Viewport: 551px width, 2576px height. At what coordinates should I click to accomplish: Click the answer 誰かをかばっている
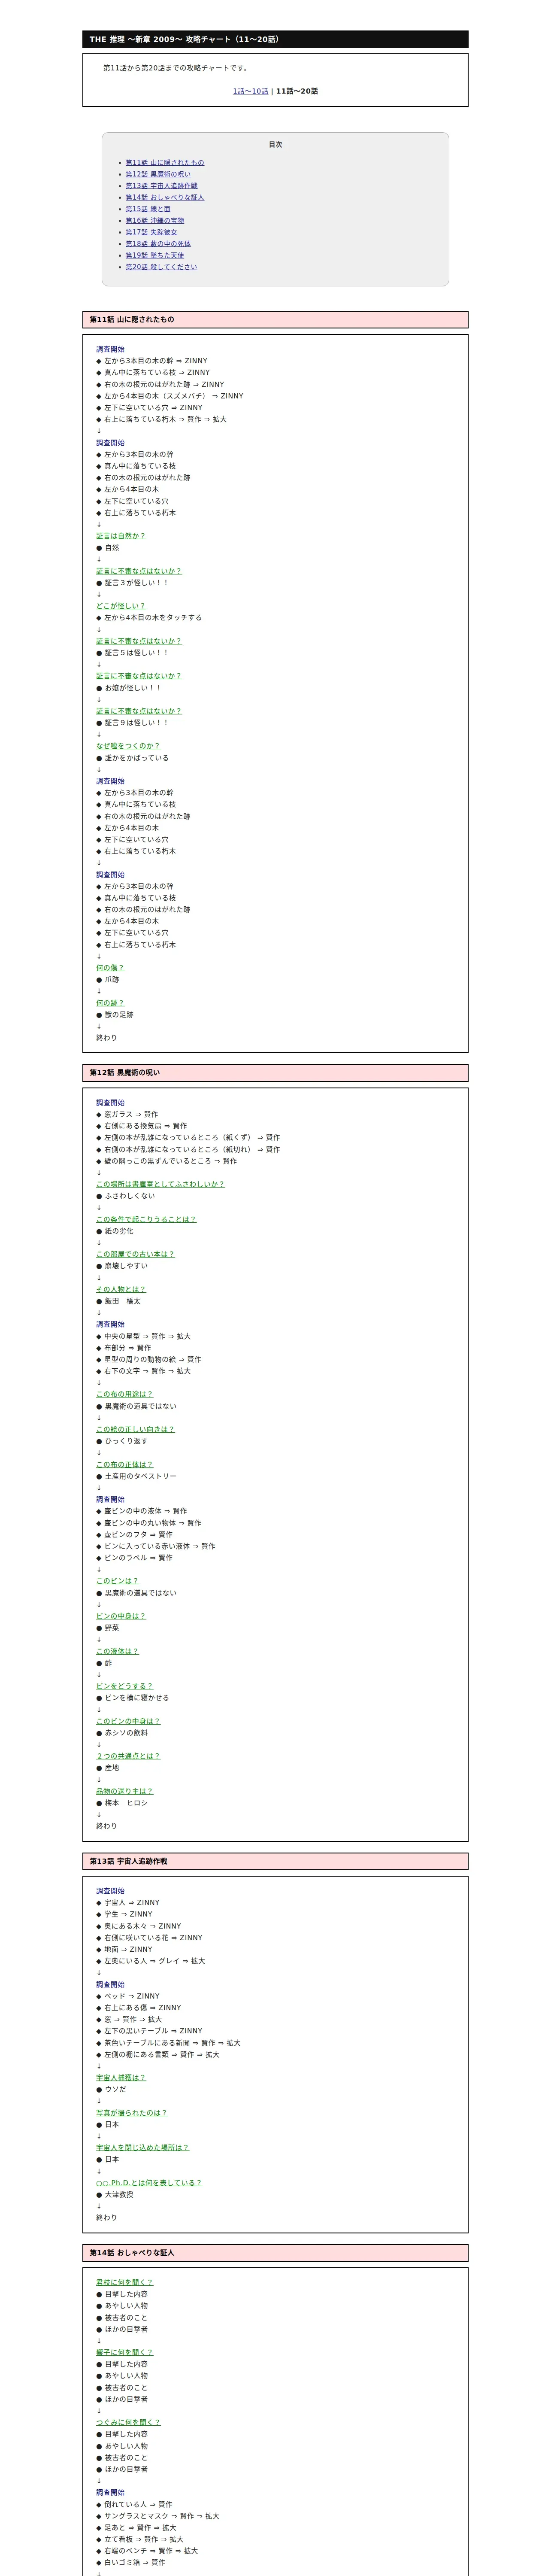pos(137,758)
